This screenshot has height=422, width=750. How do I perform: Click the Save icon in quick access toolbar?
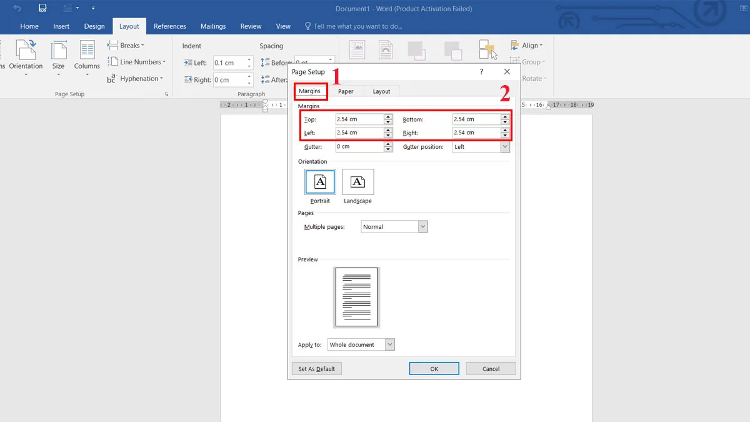point(42,9)
